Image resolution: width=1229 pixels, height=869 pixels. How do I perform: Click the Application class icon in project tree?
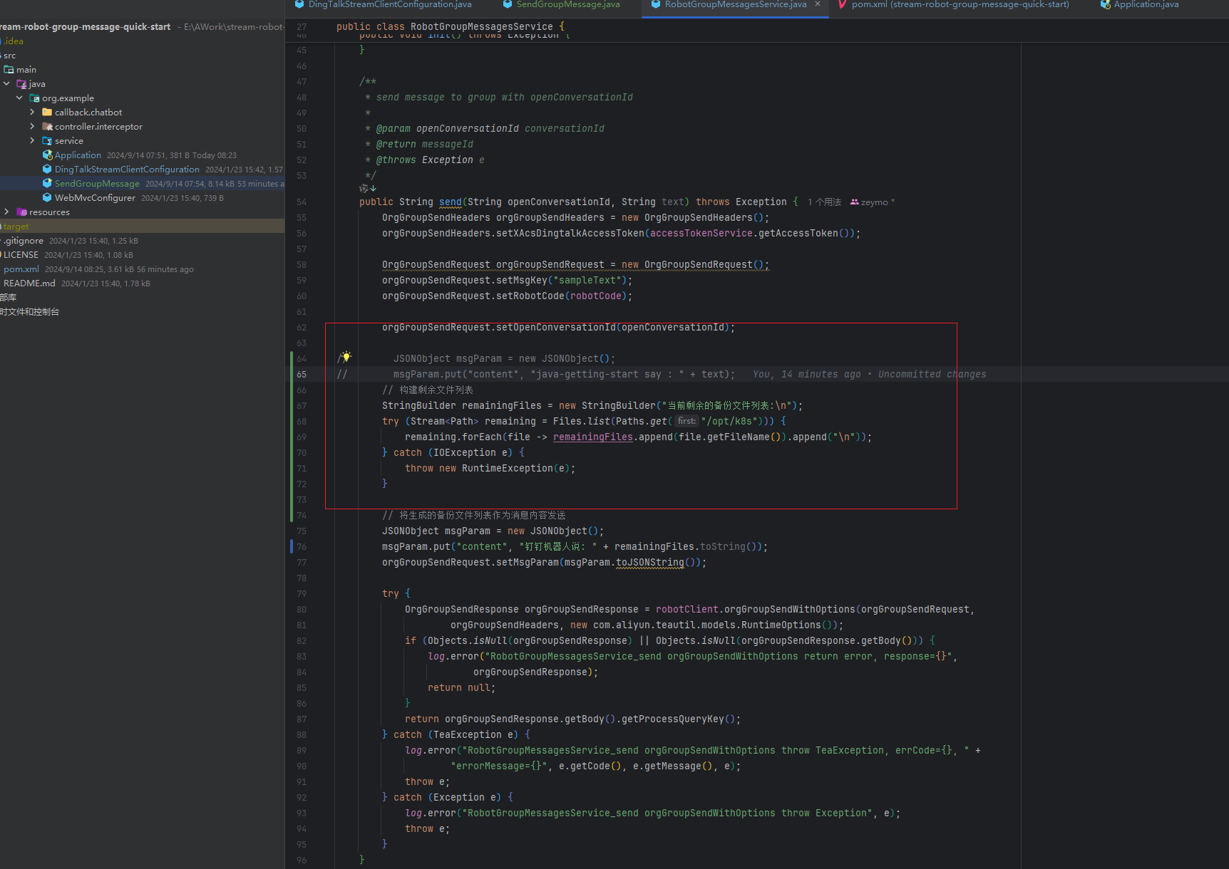[x=47, y=155]
